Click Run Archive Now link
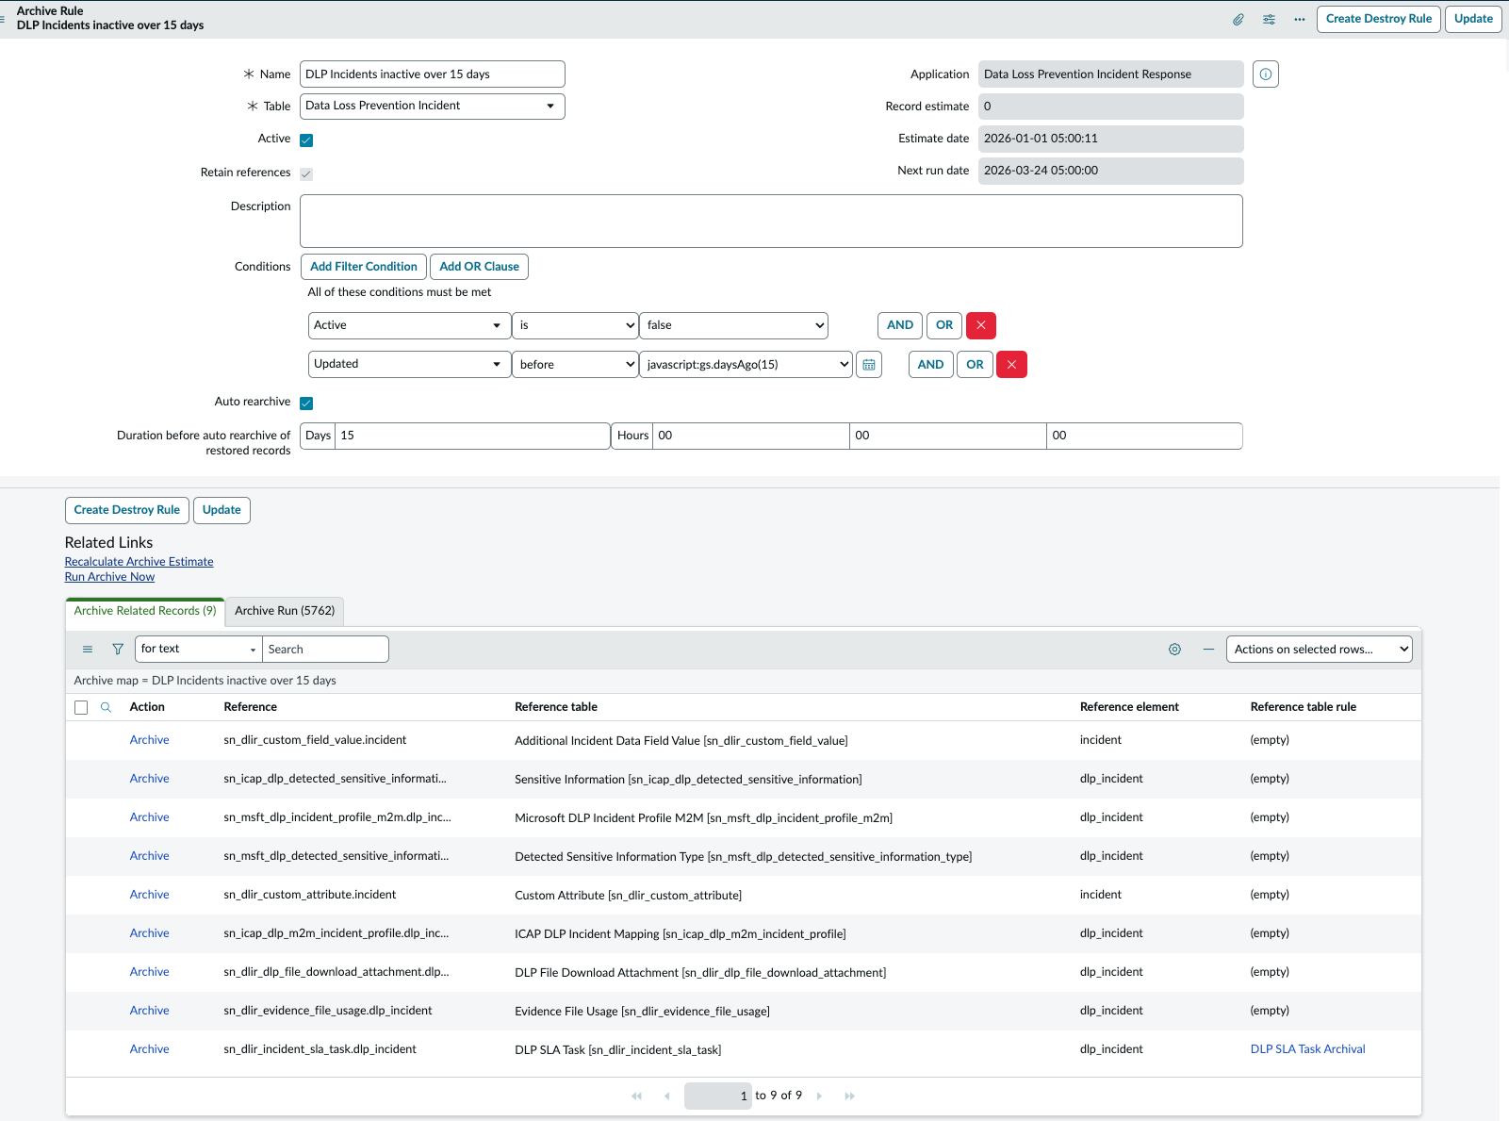Viewport: 1509px width, 1121px height. (x=109, y=577)
